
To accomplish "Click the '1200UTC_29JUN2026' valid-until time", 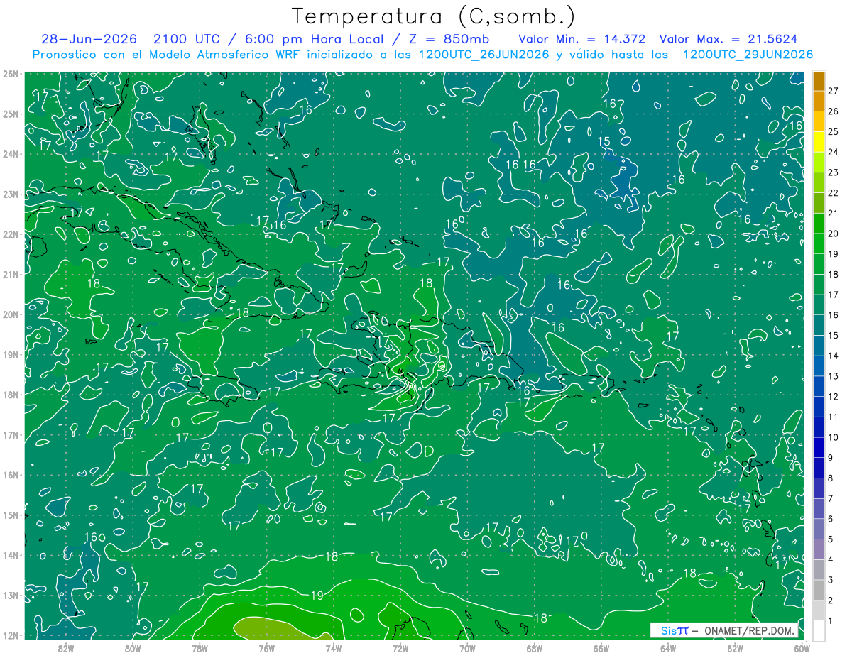I will pyautogui.click(x=747, y=55).
